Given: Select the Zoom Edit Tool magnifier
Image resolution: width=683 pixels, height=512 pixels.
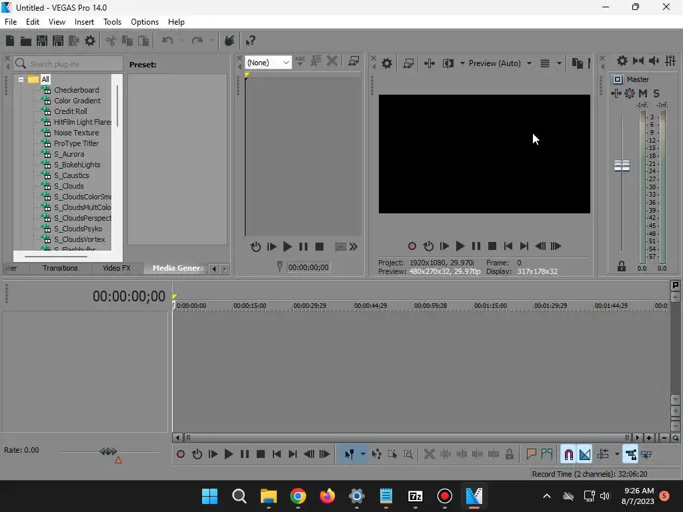Looking at the screenshot, I should click(x=408, y=455).
